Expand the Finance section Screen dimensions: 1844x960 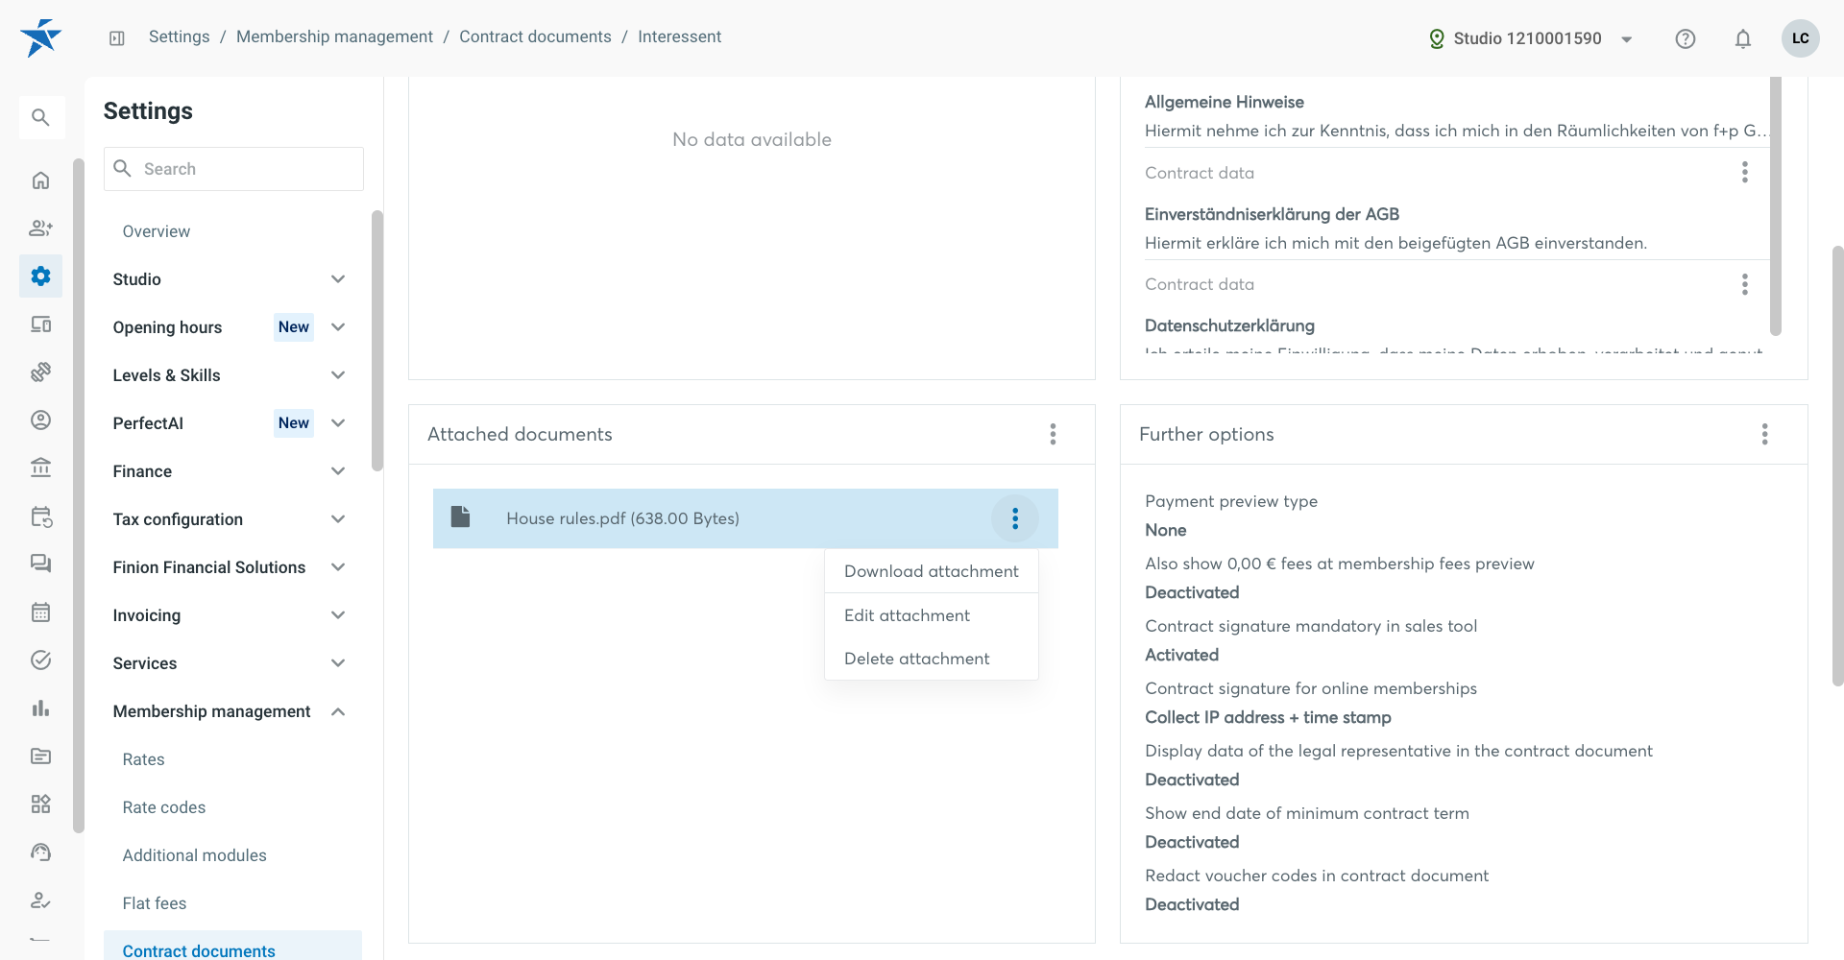tap(229, 471)
